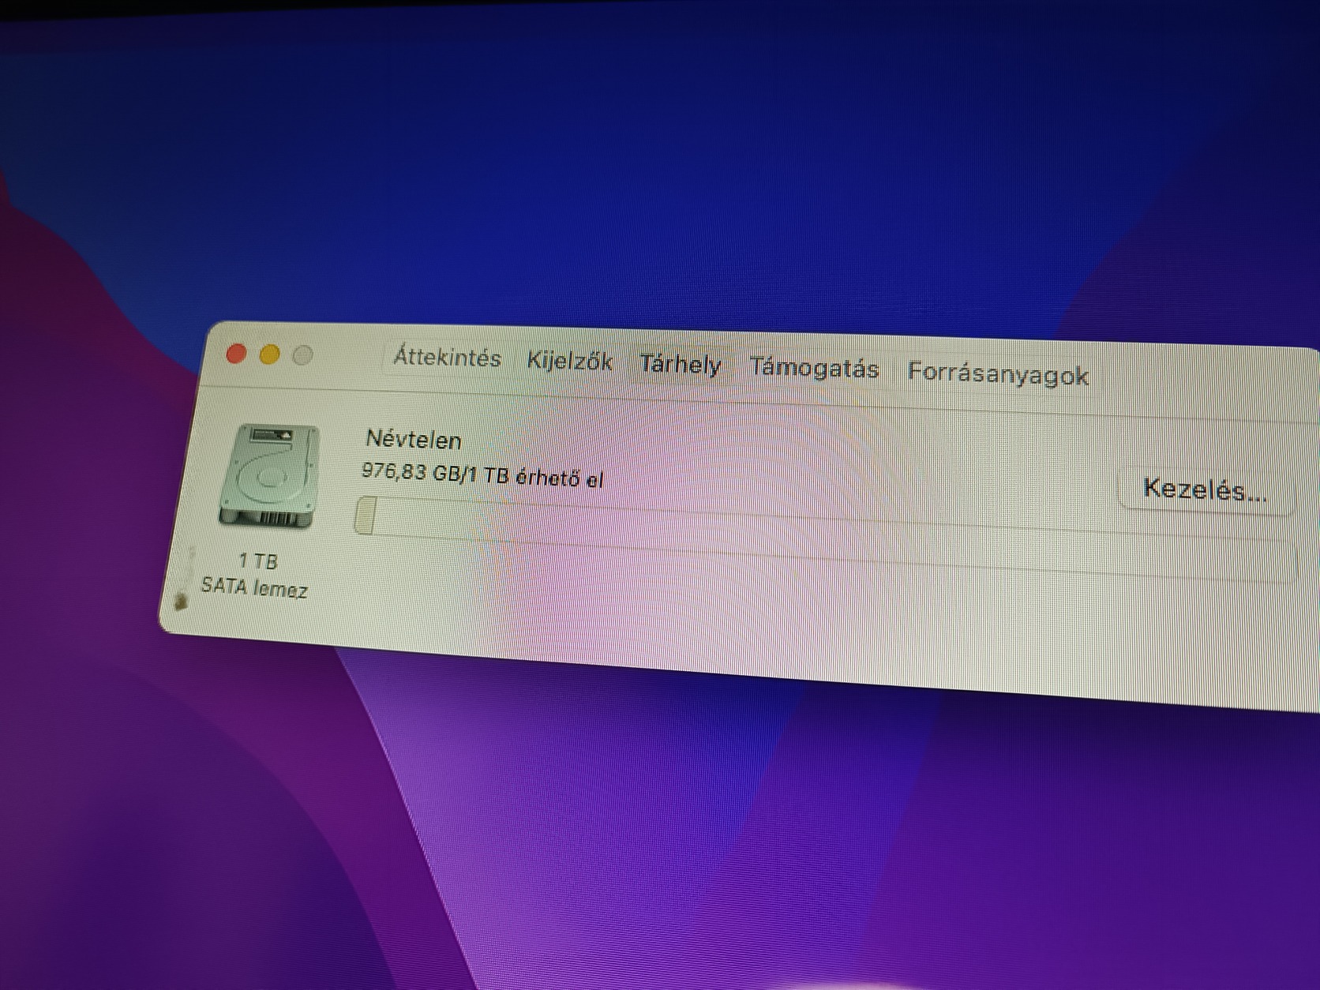Open the Forrásanyagok tab
Viewport: 1320px width, 990px height.
tap(998, 373)
